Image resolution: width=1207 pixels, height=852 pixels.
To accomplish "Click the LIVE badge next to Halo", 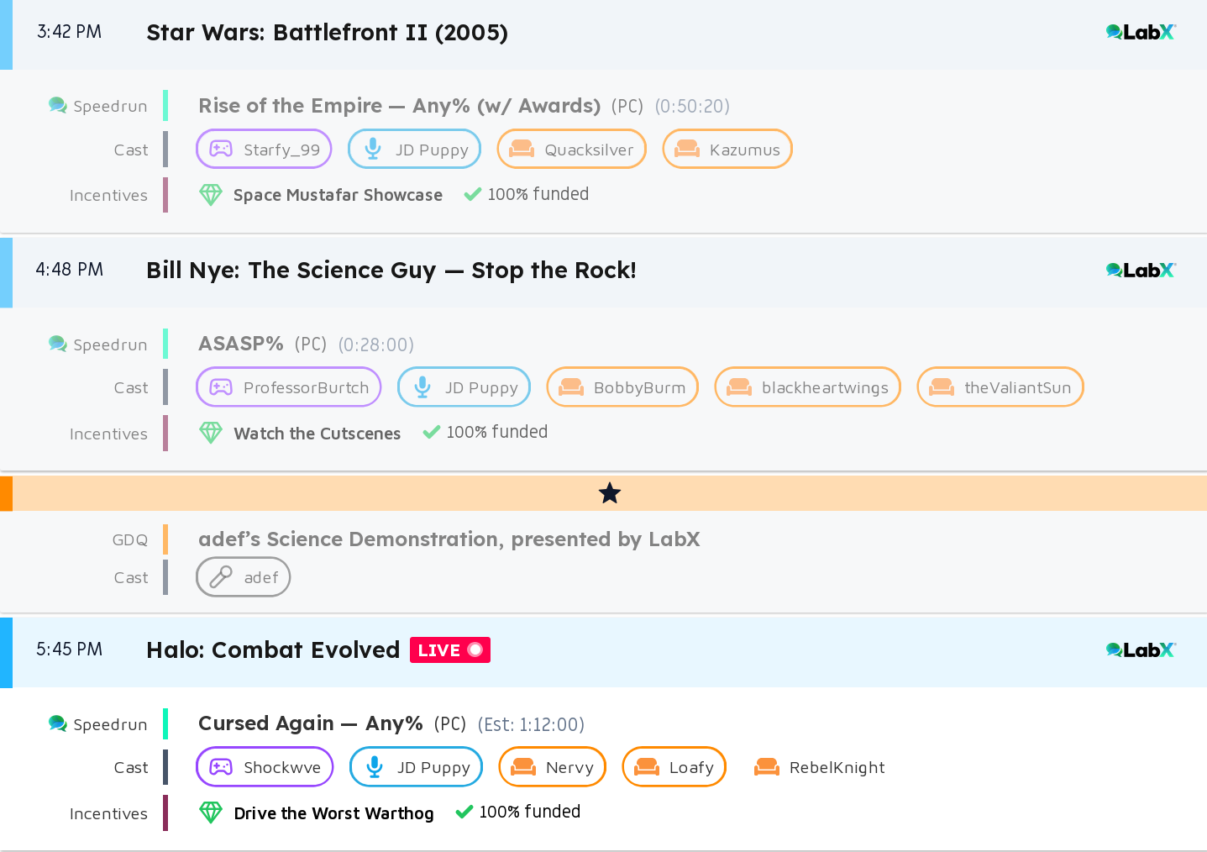I will pyautogui.click(x=450, y=650).
